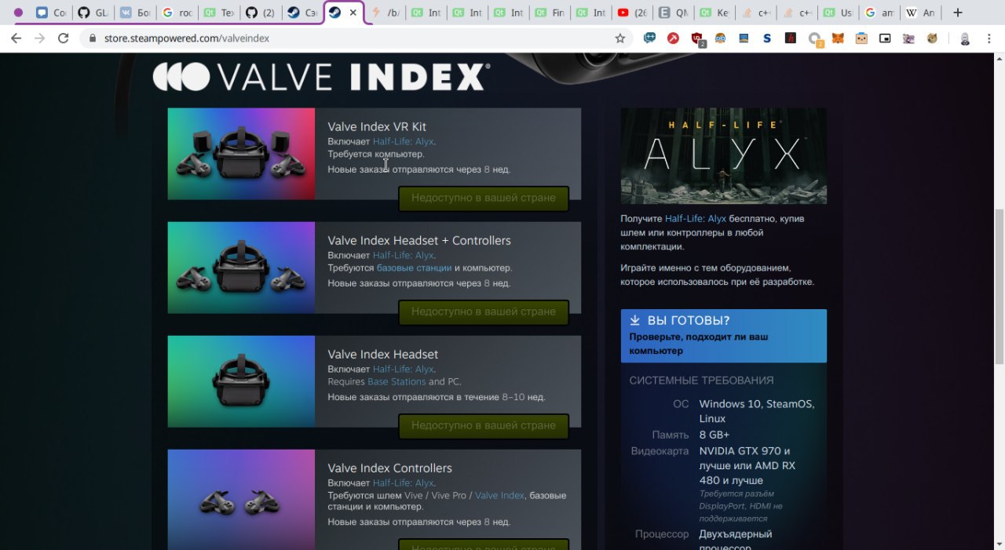Screen dimensions: 1005x550
Task: Click the browser forward arrow
Action: pyautogui.click(x=39, y=38)
